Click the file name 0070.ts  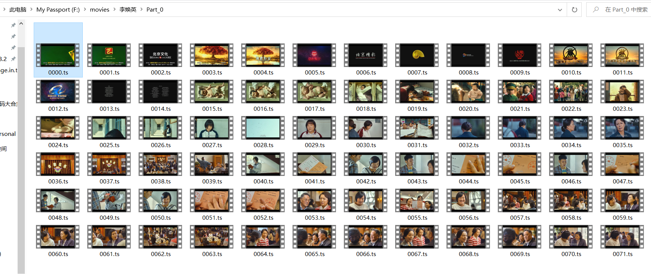[x=571, y=254]
